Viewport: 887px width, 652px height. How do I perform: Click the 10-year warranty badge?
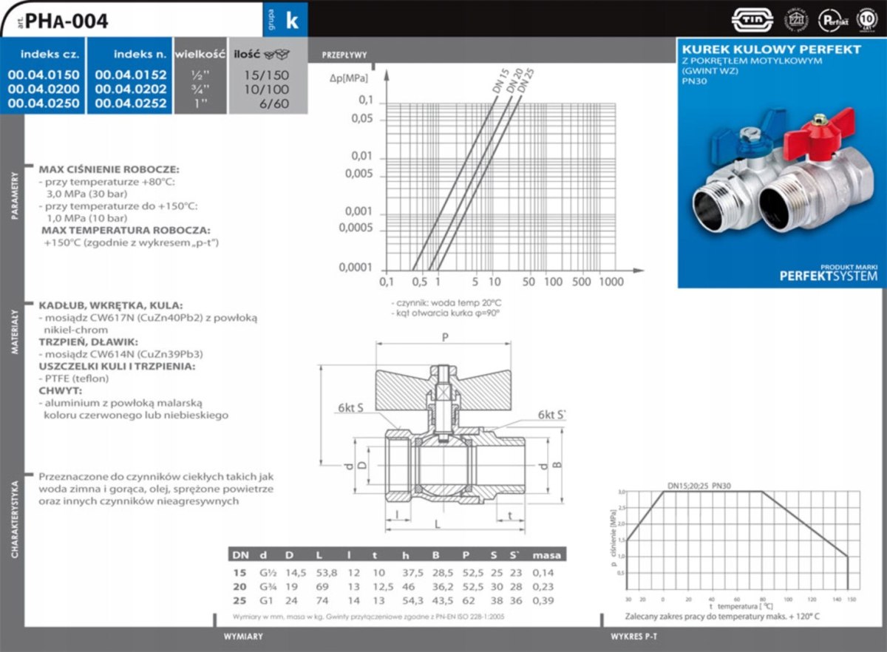[868, 18]
